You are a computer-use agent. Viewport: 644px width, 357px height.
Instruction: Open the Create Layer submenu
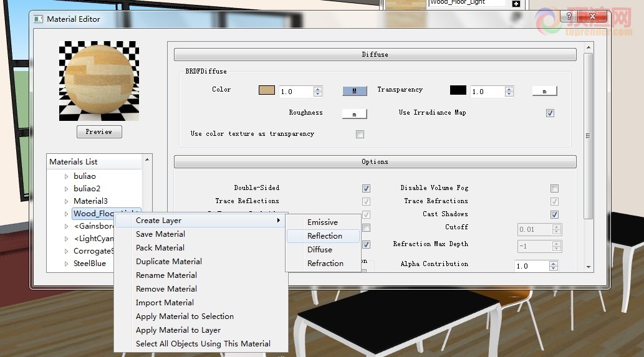[x=201, y=221]
